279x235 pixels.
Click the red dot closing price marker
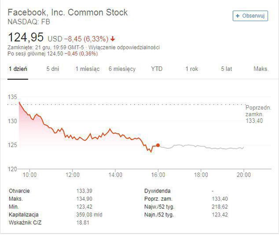tap(158, 145)
